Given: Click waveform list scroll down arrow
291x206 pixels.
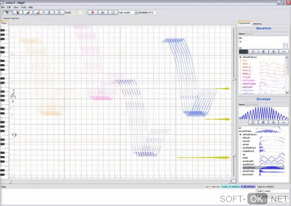Looking at the screenshot, I should click(287, 92).
